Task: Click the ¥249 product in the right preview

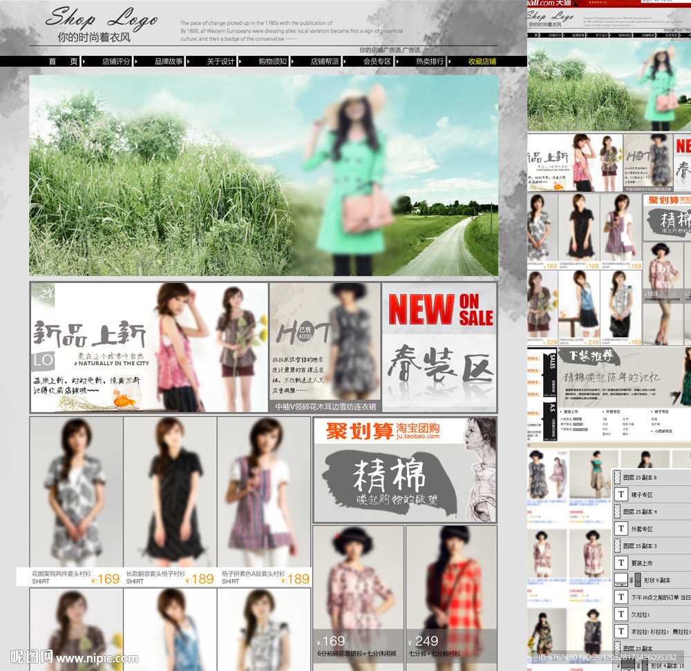Action: pos(579,308)
